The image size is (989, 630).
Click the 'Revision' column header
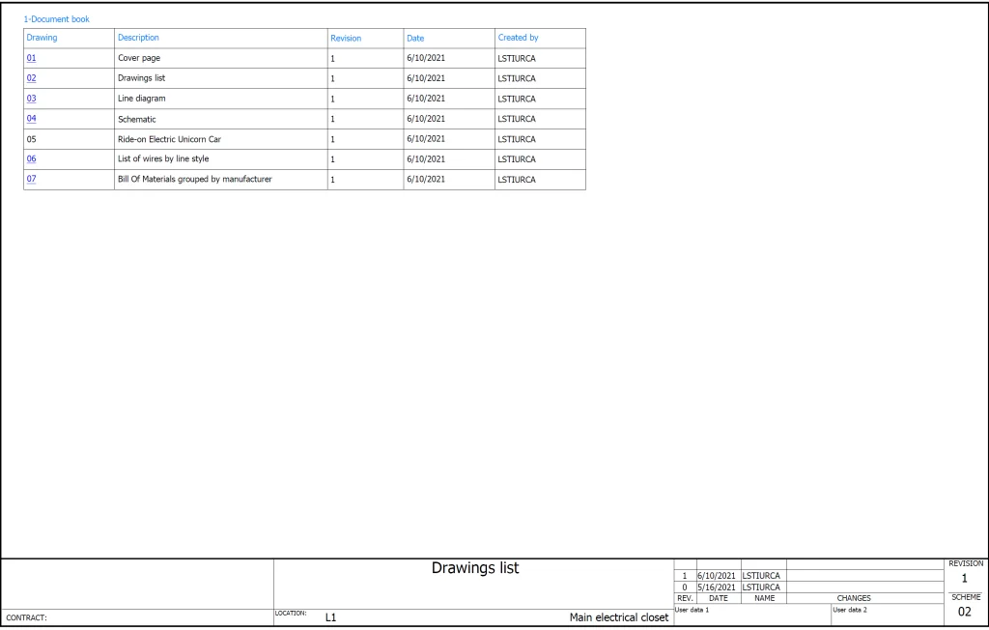[346, 39]
